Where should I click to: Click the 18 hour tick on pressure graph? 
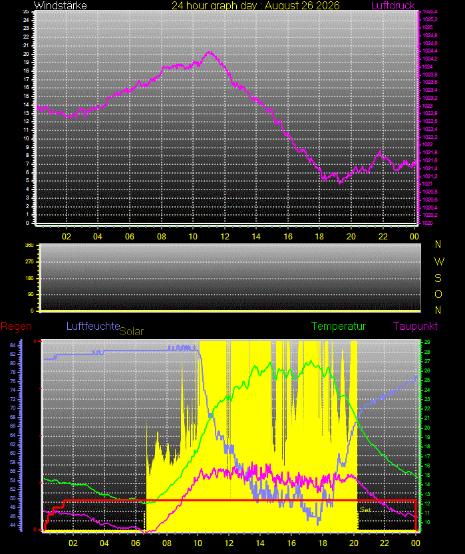coord(319,236)
